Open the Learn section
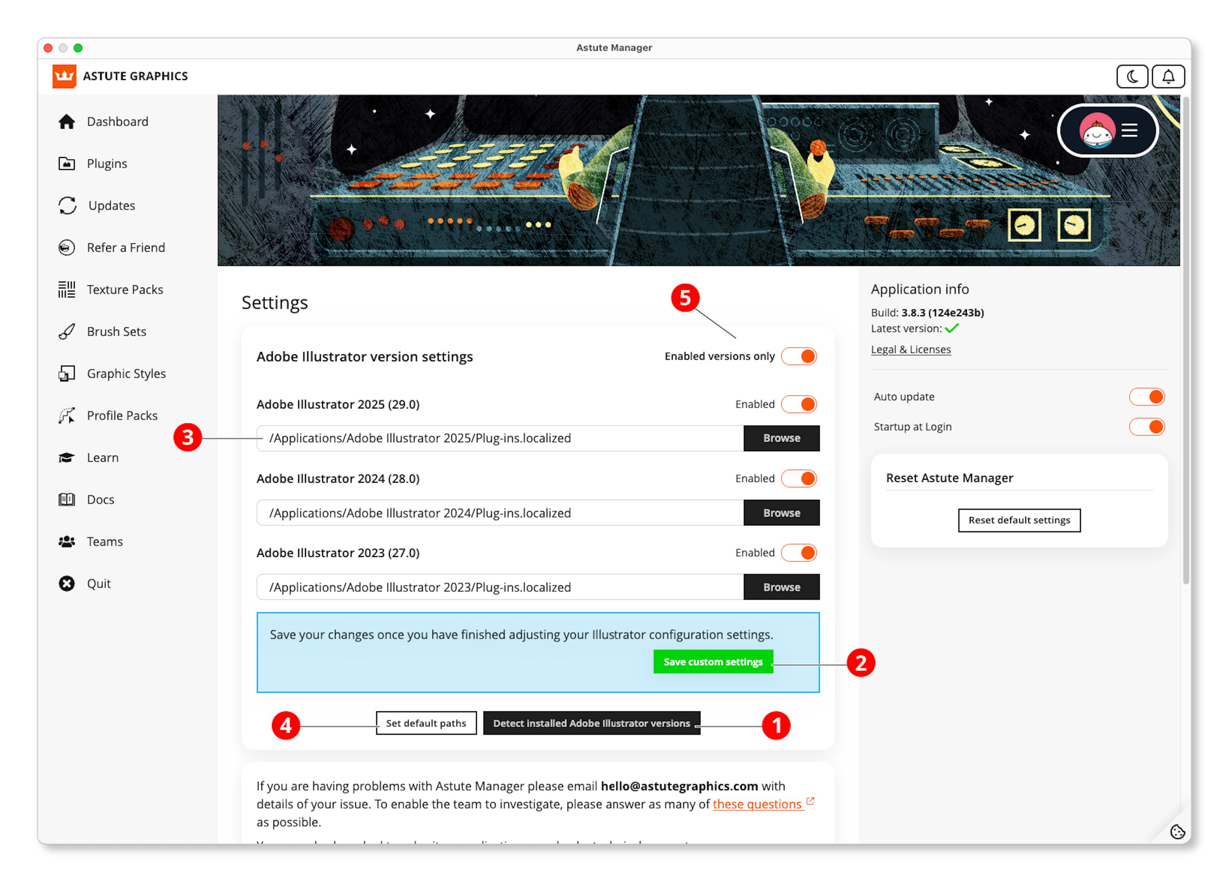 click(66, 457)
